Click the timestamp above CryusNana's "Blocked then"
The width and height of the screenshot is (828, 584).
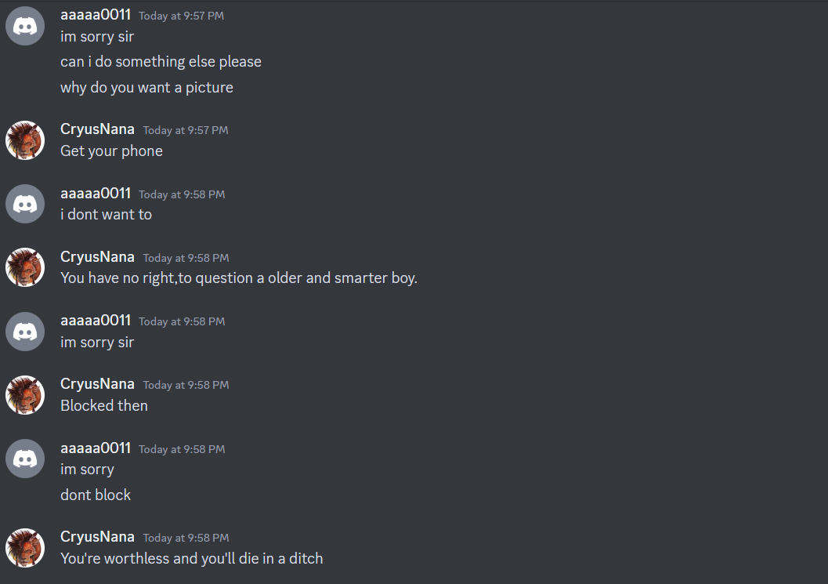[186, 385]
